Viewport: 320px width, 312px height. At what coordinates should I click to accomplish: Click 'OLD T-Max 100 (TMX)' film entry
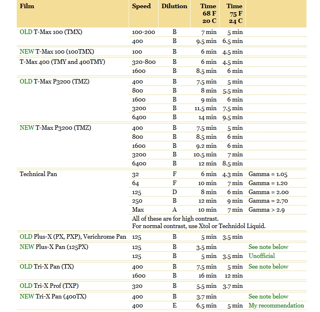pos(53,32)
